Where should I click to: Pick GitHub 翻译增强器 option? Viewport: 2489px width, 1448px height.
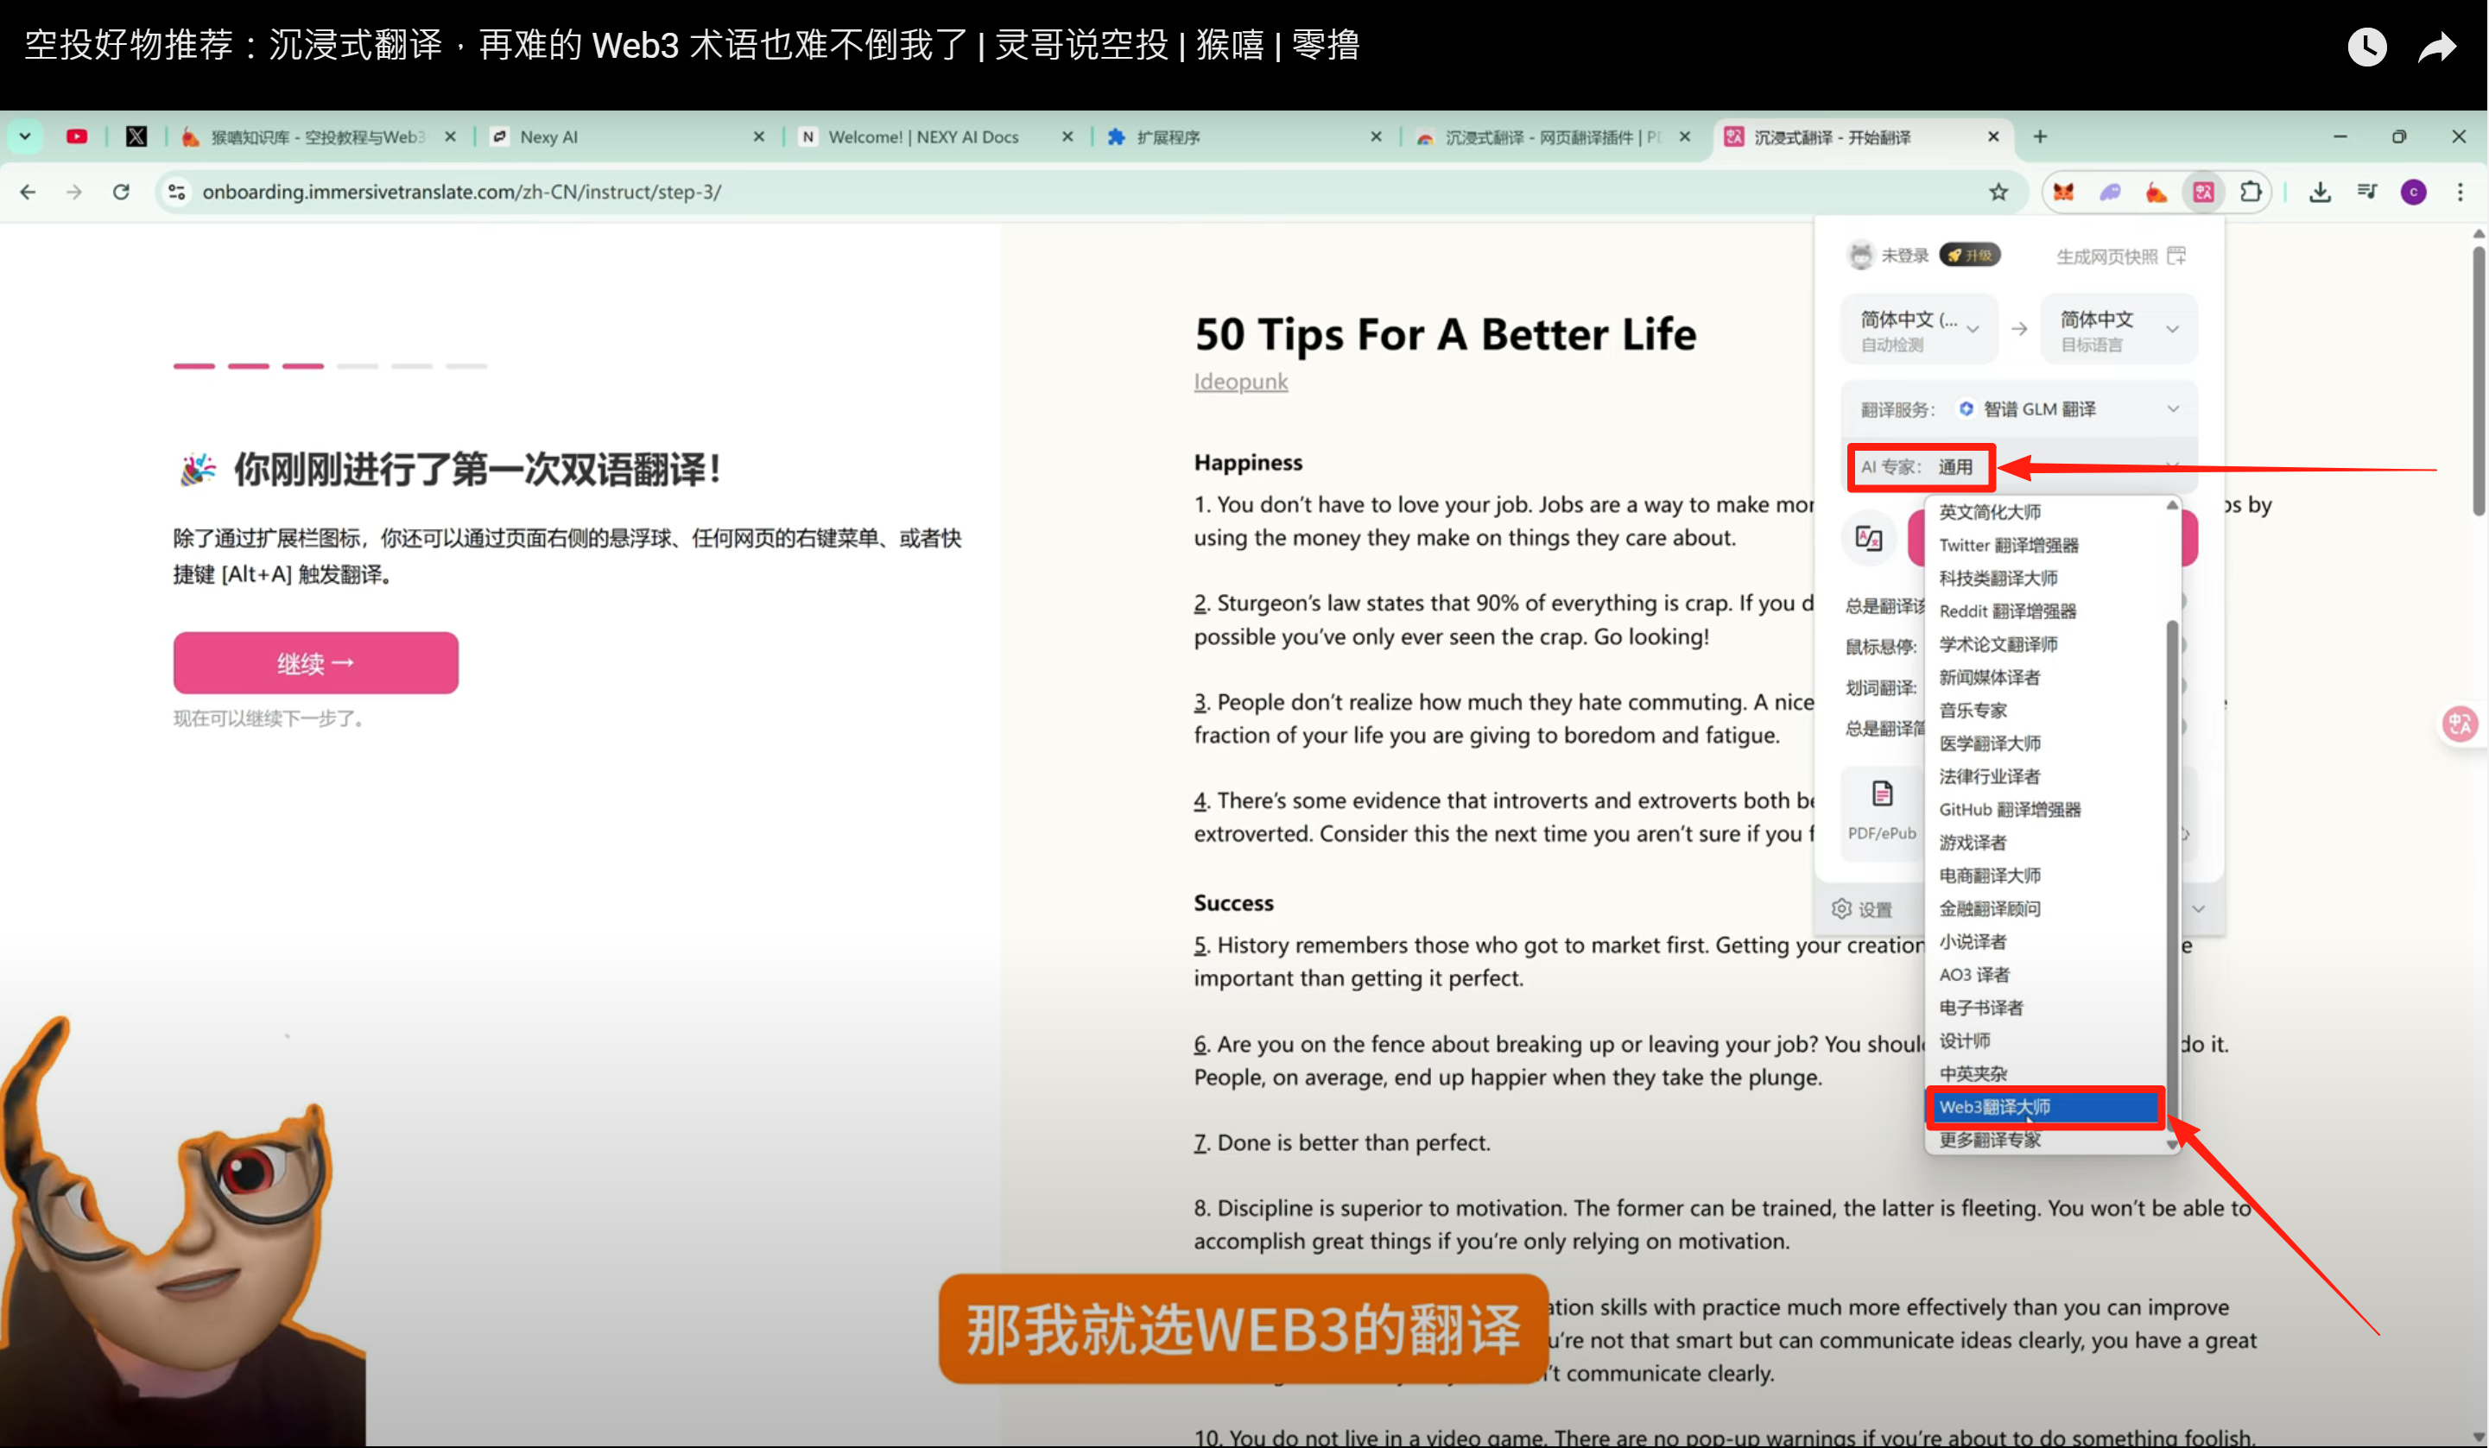(2009, 809)
